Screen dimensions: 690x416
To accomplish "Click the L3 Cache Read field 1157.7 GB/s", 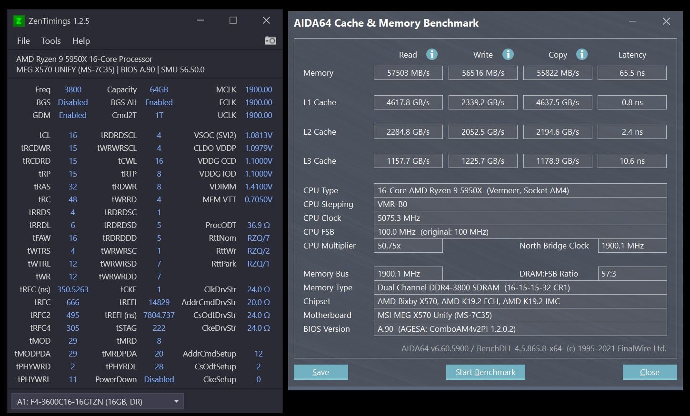I will [x=408, y=161].
